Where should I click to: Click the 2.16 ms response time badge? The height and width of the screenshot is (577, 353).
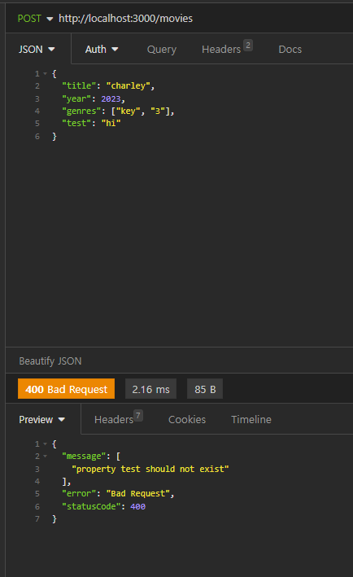[150, 389]
